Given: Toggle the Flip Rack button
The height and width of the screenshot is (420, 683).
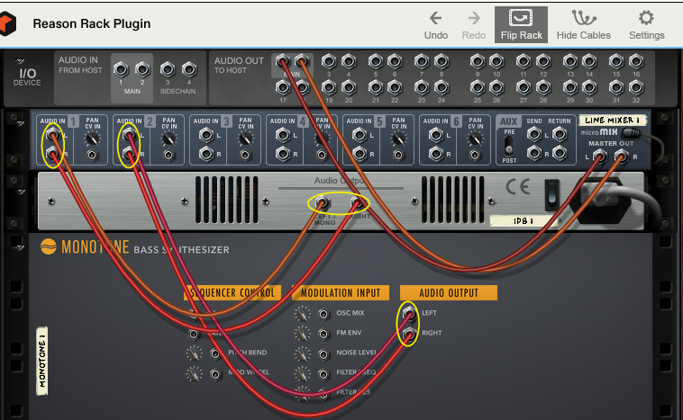Looking at the screenshot, I should (521, 24).
